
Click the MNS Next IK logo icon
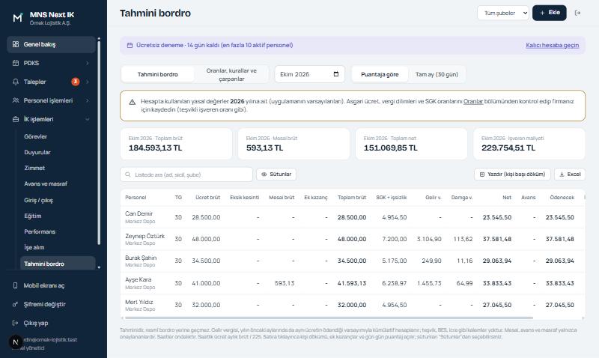coord(17,17)
